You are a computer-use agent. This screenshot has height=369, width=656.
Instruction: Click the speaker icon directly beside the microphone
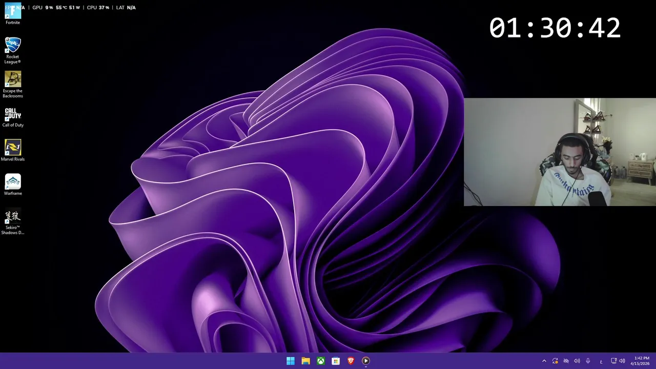click(577, 361)
